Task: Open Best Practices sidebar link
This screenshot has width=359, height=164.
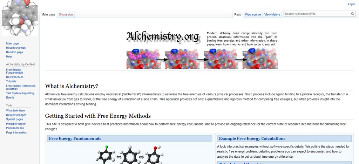Action: 15,77
